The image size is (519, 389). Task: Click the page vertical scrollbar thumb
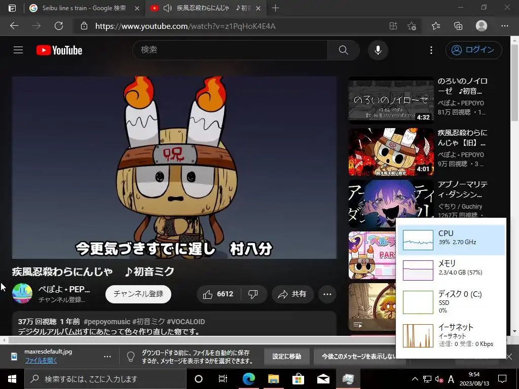pos(515,83)
